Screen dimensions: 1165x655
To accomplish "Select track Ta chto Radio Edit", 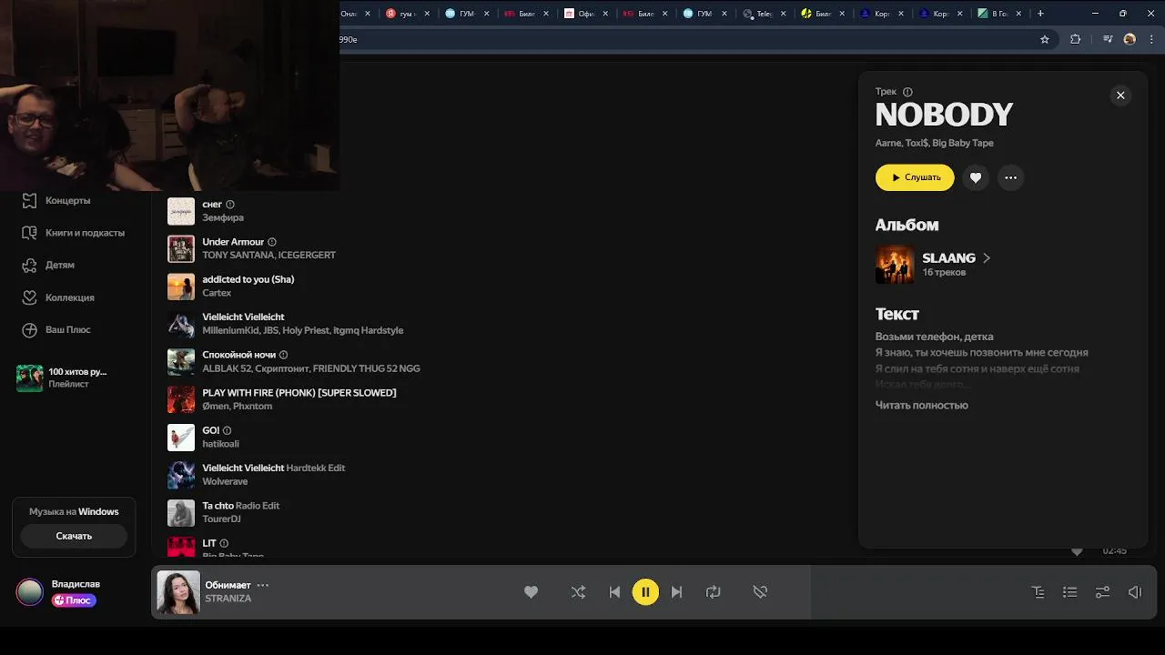I will 240,506.
